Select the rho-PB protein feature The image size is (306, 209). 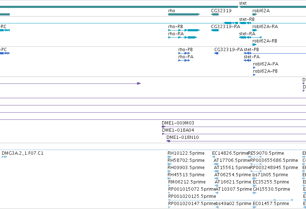[x=184, y=53]
